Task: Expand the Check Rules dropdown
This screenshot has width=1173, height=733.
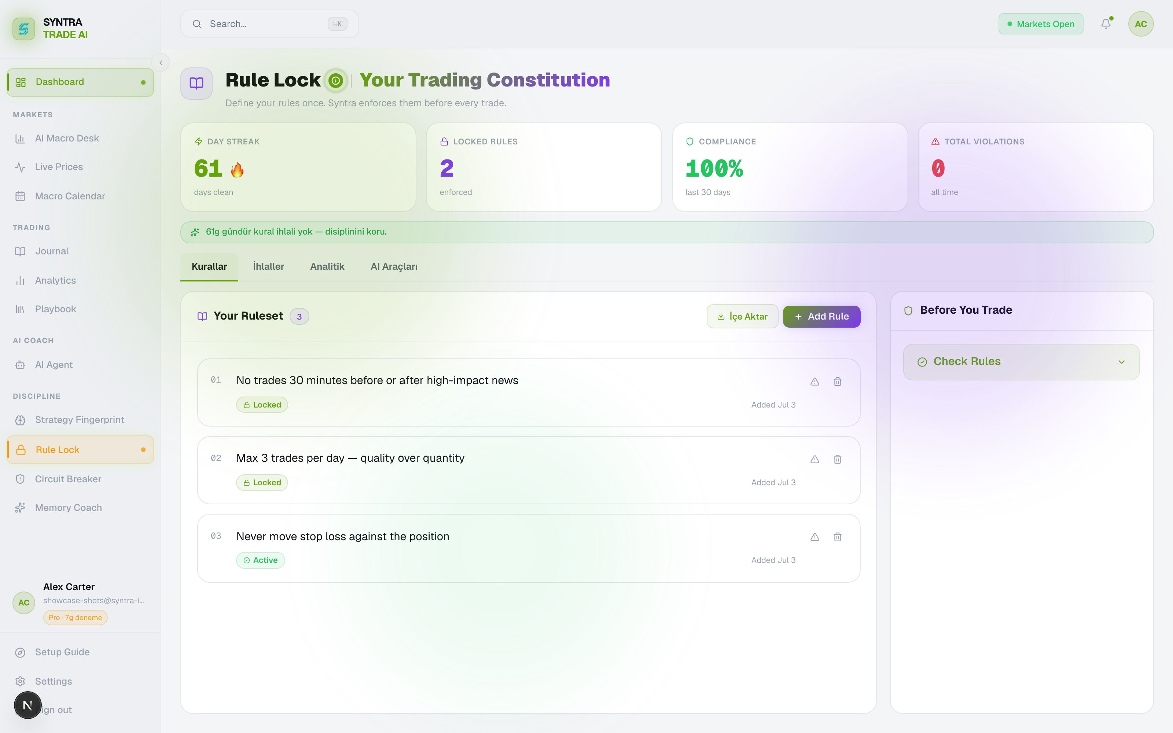Action: (x=1021, y=362)
